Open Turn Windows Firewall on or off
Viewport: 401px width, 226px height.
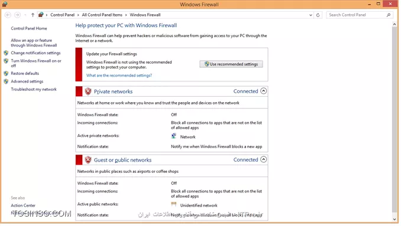pyautogui.click(x=36, y=63)
